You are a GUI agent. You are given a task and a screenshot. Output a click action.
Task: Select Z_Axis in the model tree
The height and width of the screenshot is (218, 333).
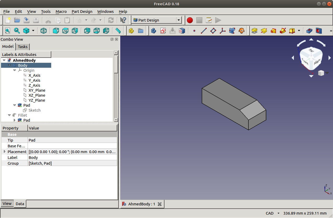click(x=34, y=85)
